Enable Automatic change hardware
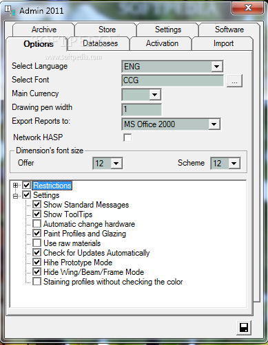 coord(37,223)
